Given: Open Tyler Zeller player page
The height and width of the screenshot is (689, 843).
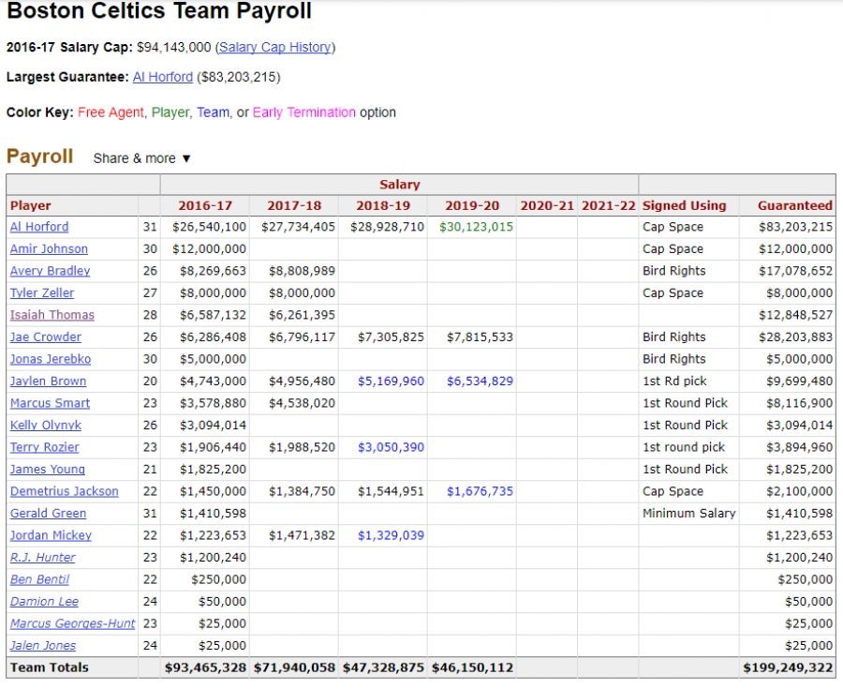Looking at the screenshot, I should coord(42,293).
